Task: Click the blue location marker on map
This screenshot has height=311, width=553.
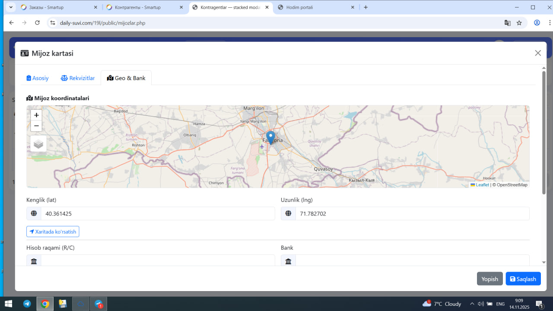Action: pos(270,137)
